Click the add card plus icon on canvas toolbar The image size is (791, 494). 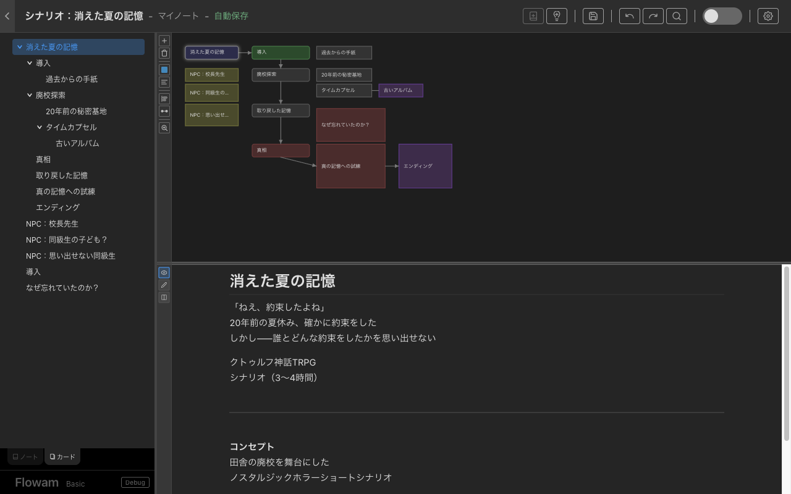(x=164, y=40)
